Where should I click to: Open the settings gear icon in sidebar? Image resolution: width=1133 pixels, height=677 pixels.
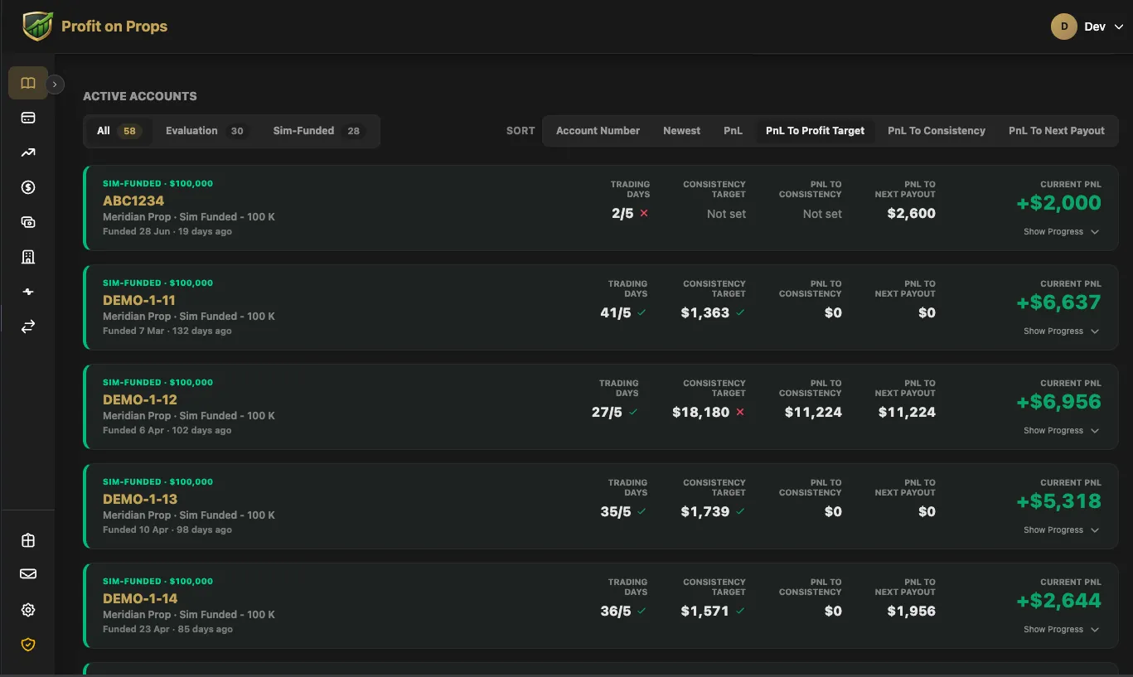pos(28,610)
